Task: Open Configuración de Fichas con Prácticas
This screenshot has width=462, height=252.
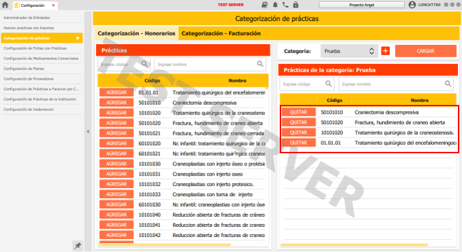Action: coord(41,48)
